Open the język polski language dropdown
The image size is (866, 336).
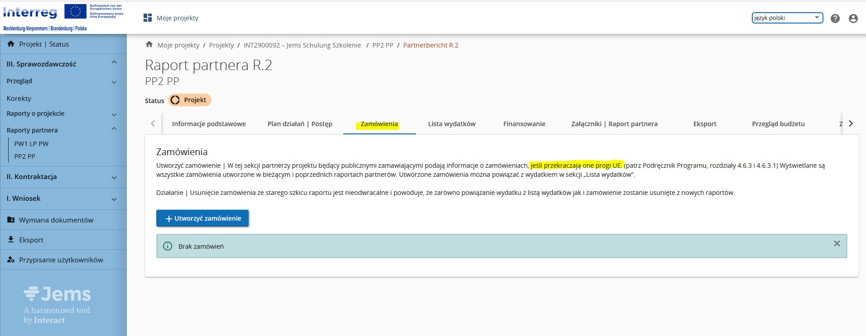click(787, 18)
